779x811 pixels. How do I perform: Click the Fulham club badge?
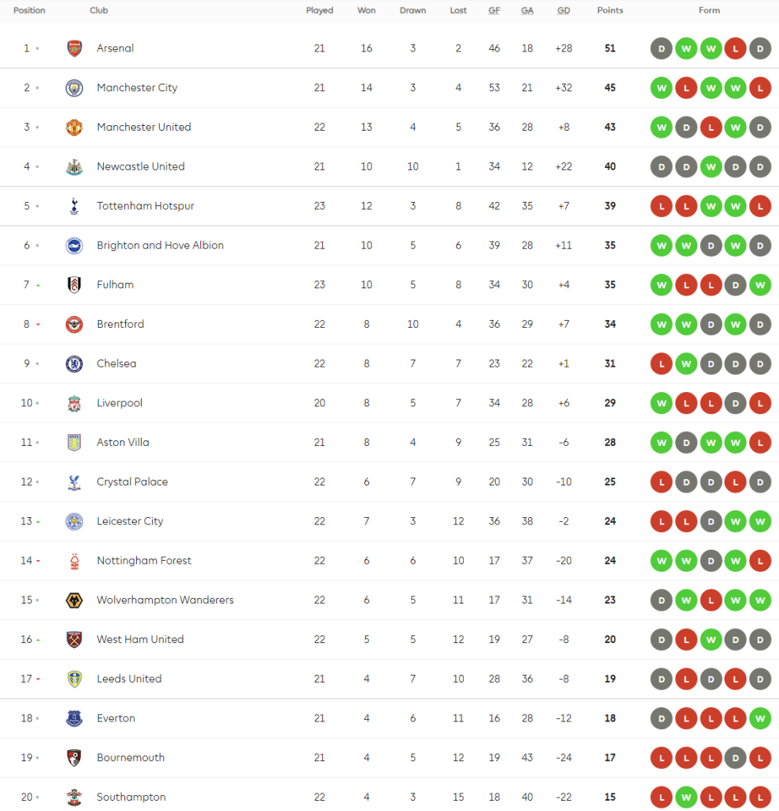[74, 285]
